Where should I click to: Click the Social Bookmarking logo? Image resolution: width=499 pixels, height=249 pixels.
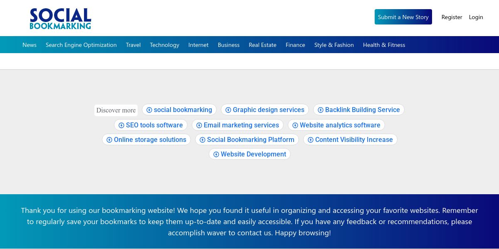coord(60,19)
